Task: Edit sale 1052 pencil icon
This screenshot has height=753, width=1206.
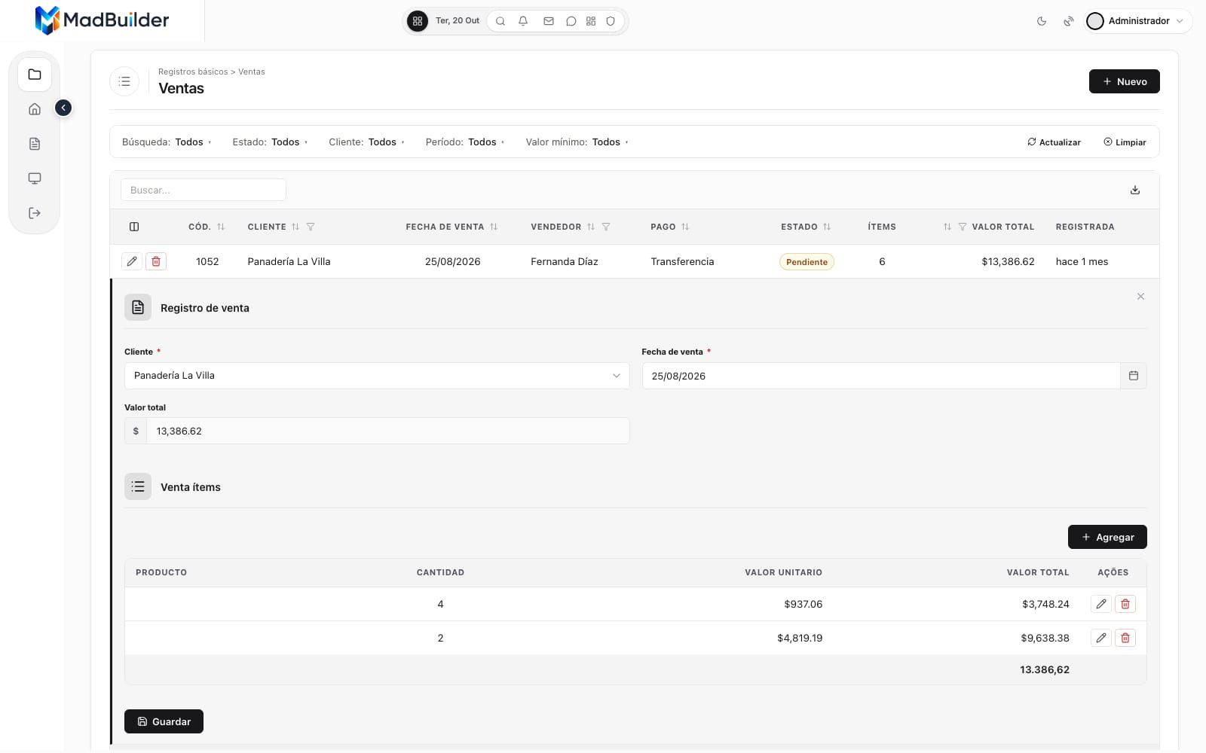Action: click(132, 261)
